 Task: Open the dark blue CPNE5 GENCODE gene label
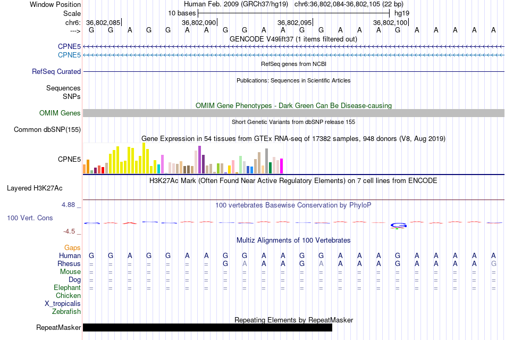tap(69, 47)
